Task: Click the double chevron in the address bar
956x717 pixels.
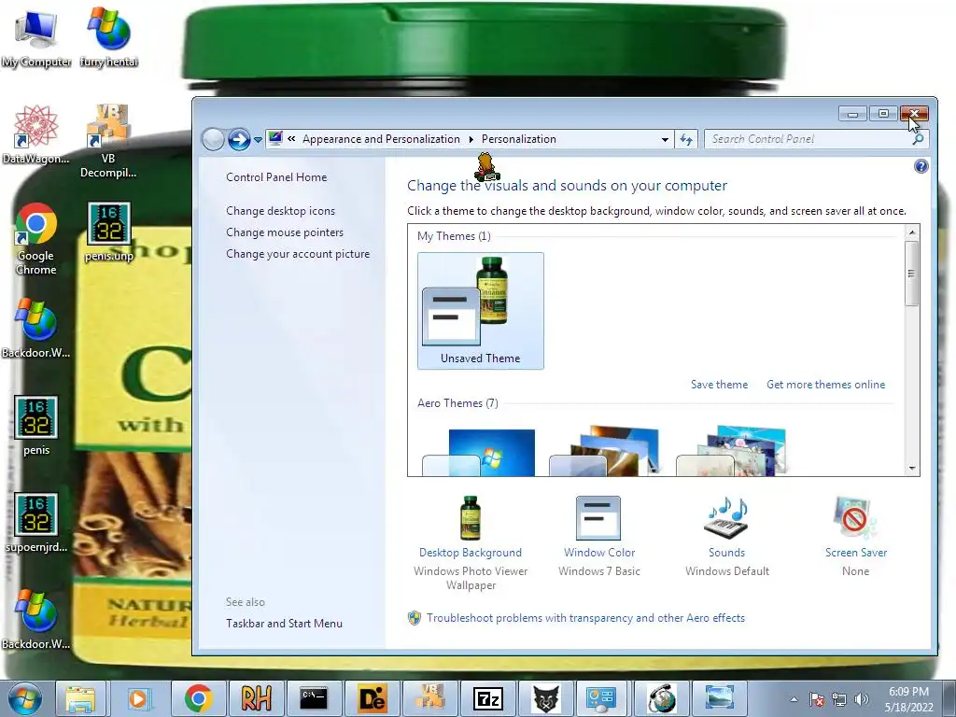Action: tap(291, 138)
